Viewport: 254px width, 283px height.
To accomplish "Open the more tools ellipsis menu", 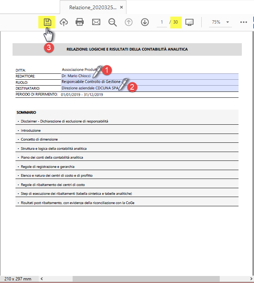I will click(x=244, y=22).
